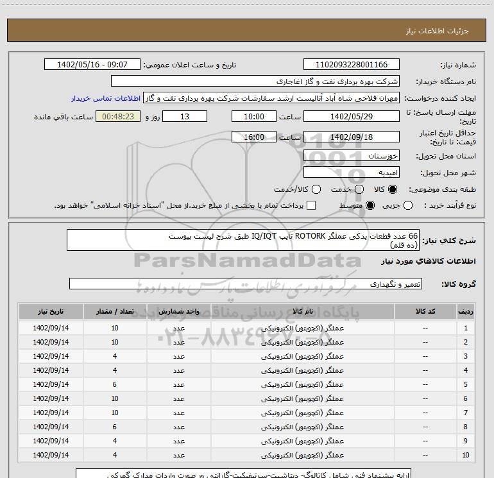Click the item name in row 2

click(302, 342)
